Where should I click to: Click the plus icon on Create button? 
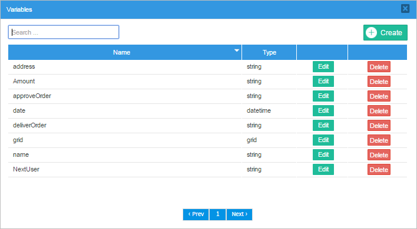click(x=371, y=33)
